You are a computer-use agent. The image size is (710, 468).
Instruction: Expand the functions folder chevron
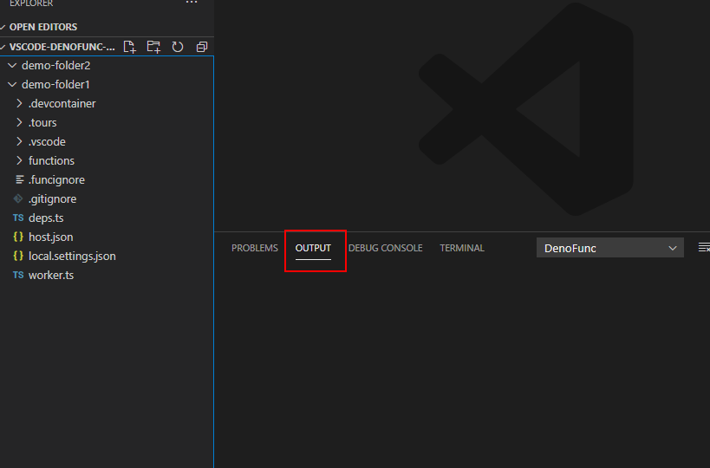[x=19, y=160]
